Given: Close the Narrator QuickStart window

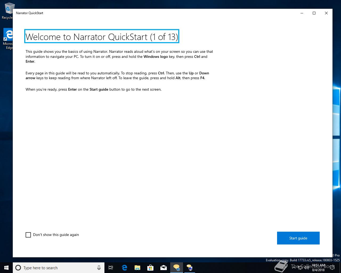Looking at the screenshot, I should pyautogui.click(x=326, y=13).
